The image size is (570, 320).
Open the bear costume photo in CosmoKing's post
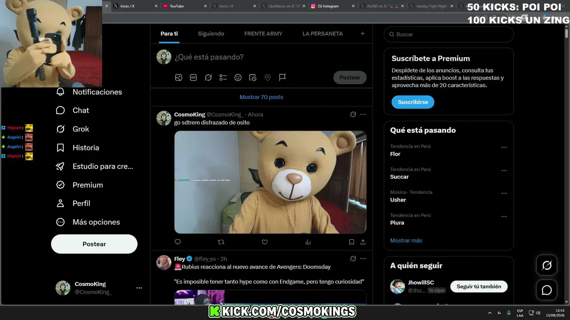point(270,182)
